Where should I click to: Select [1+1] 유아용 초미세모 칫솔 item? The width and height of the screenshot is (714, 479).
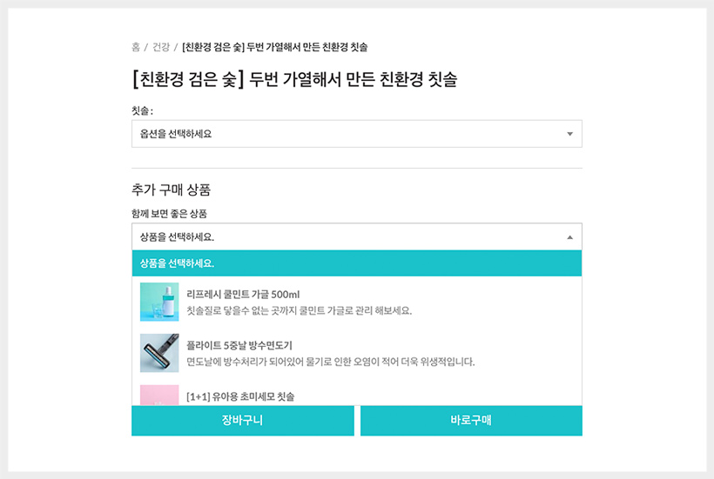click(x=356, y=393)
